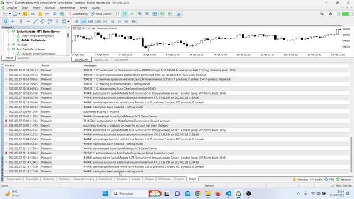Select the cursor arrow tool

tap(6, 22)
